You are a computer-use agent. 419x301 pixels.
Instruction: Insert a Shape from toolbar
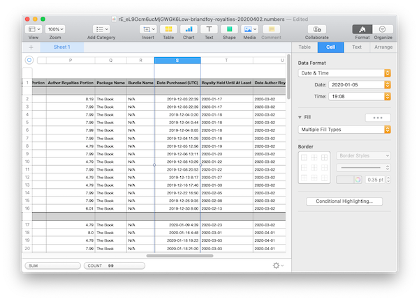pos(229,29)
